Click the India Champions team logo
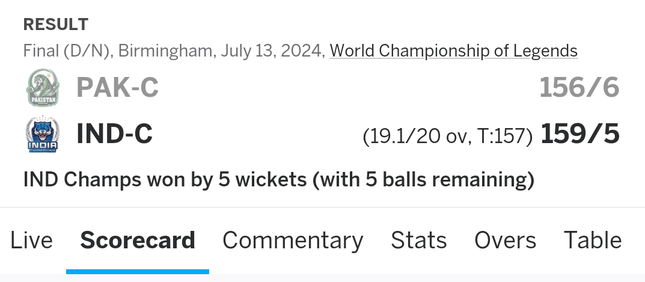Image resolution: width=645 pixels, height=282 pixels. coord(43,134)
